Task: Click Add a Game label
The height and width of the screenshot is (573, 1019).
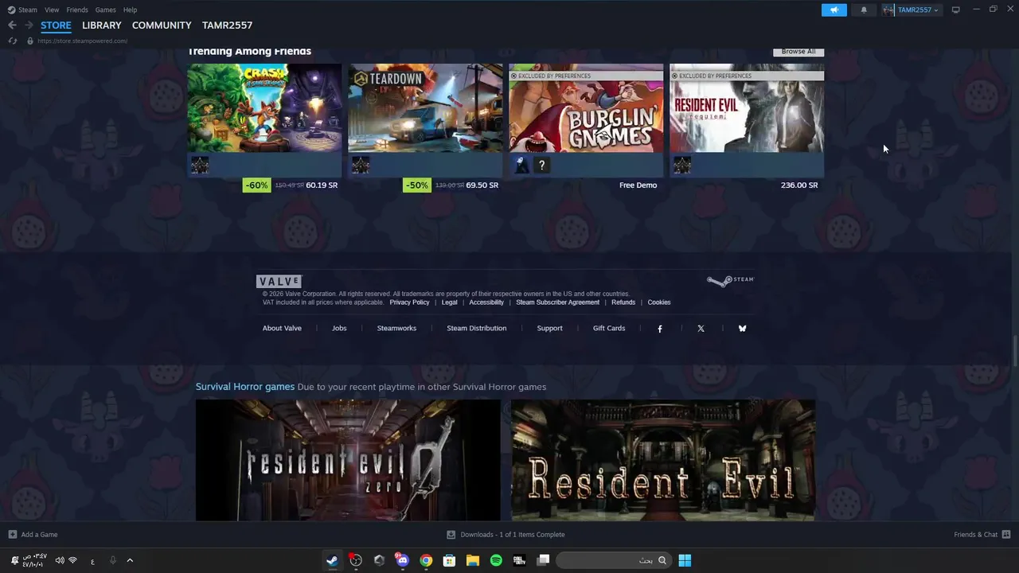Action: 39,535
